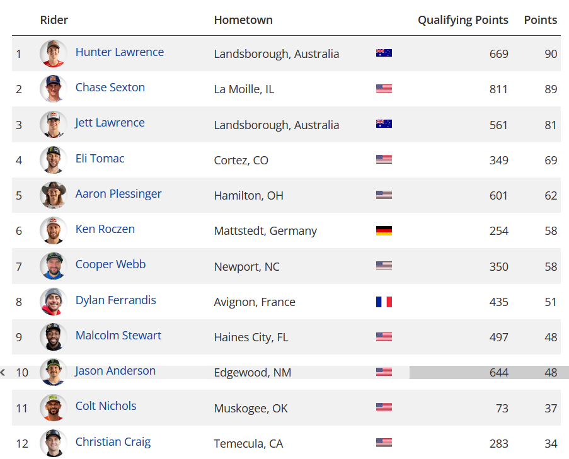Screen dimensions: 569x459
Task: Click the US flag next to La Moille, IL
Action: 384,89
